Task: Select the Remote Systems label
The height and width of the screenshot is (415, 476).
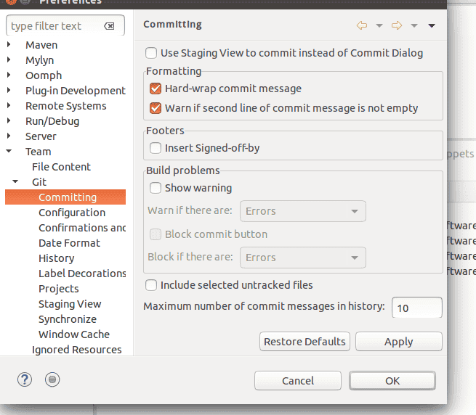Action: pos(66,106)
